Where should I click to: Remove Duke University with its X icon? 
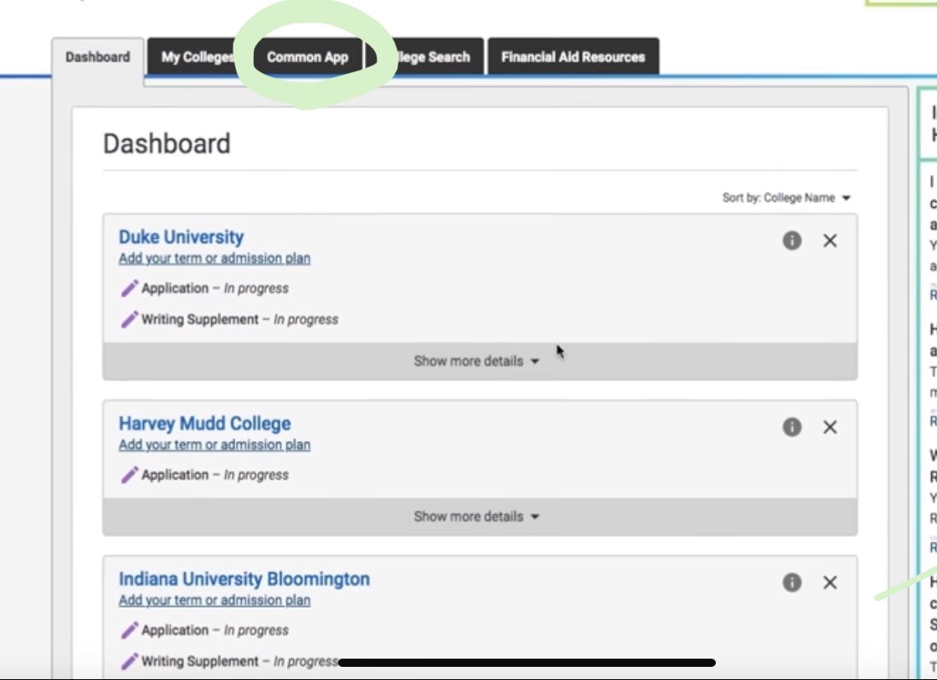[x=830, y=241]
